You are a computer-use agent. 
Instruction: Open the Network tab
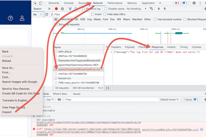(98, 3)
